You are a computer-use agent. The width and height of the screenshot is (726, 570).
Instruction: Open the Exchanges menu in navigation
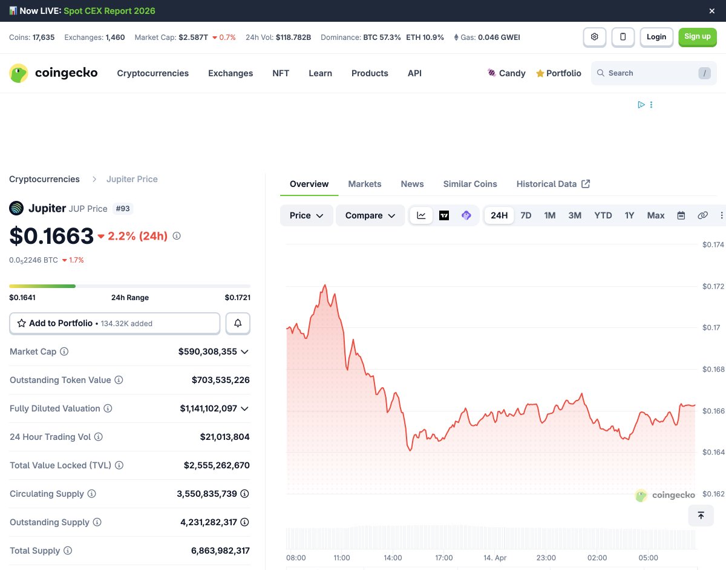231,73
